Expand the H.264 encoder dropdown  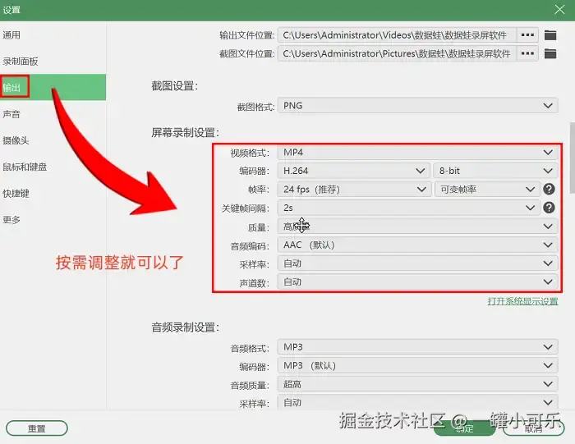[354, 171]
